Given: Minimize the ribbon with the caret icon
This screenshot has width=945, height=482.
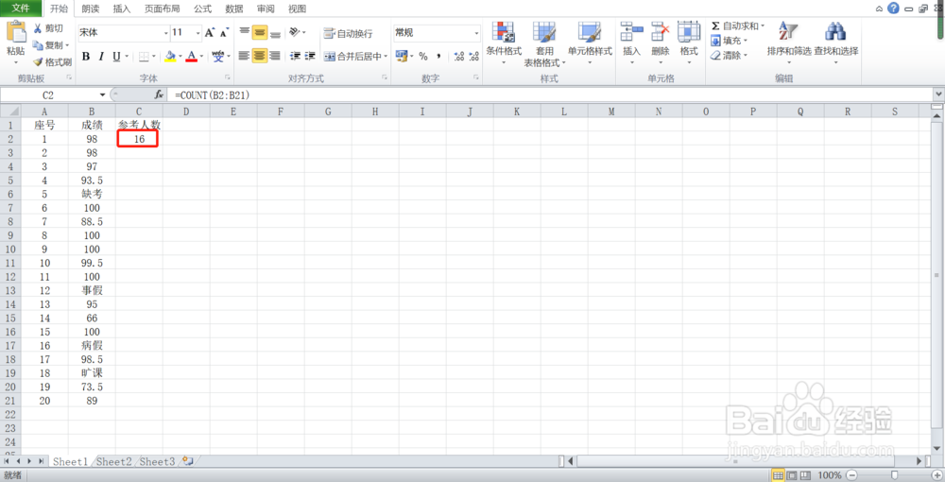Looking at the screenshot, I should click(x=879, y=9).
